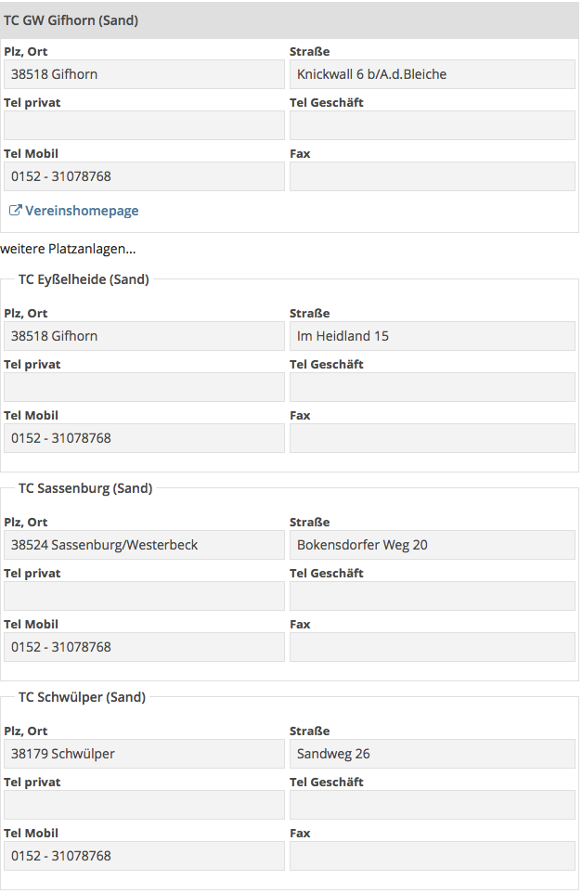Click the external link icon beside Vereinshomepage
This screenshot has height=893, width=582.
16,211
